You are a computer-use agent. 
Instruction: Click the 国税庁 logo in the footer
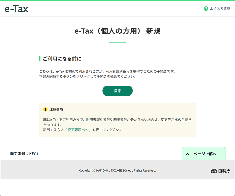coord(221,171)
